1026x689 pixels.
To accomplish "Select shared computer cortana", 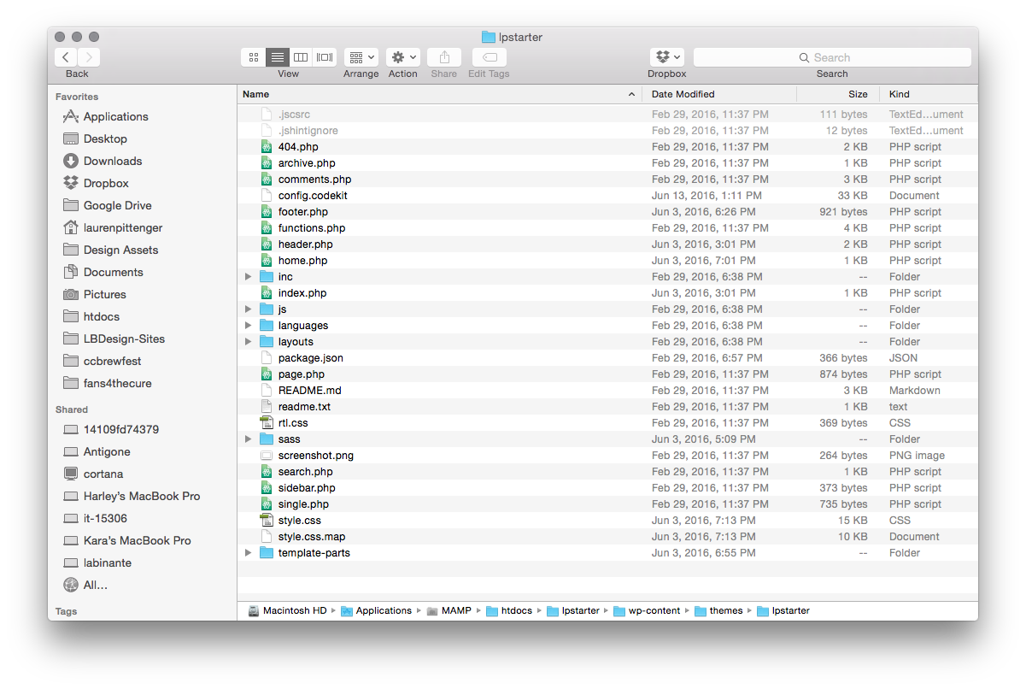I will click(x=103, y=474).
